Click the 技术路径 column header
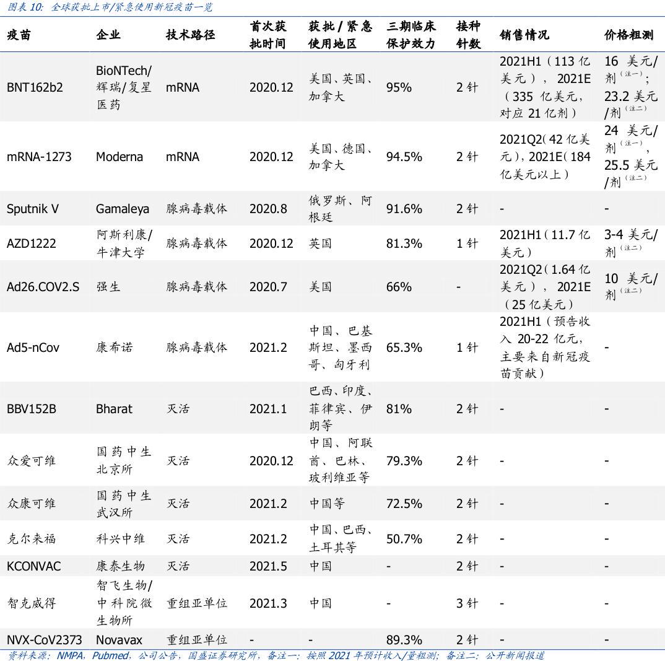Viewport: 665px width, 661px height. [191, 35]
